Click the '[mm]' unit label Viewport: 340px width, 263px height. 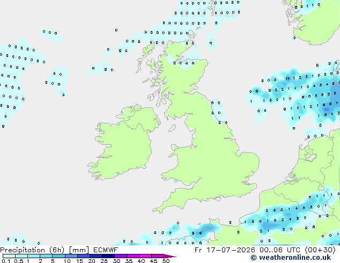click(79, 250)
